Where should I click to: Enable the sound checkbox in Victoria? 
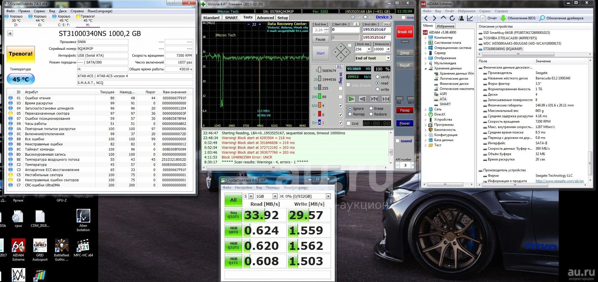[x=398, y=141]
